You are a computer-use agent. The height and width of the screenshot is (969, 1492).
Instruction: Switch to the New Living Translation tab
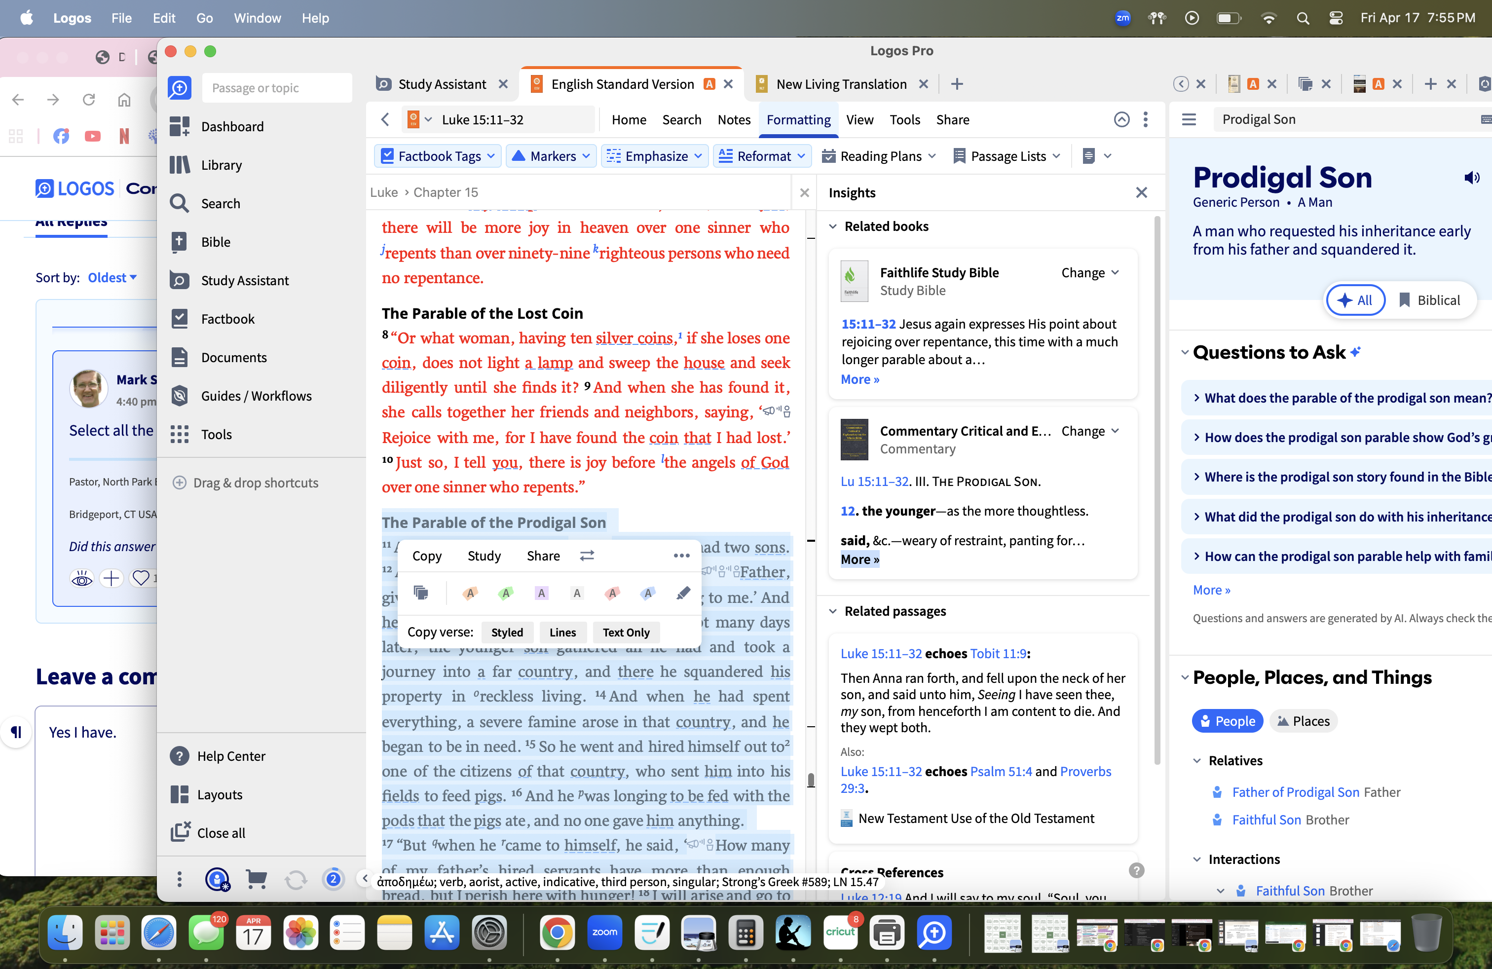tap(841, 84)
